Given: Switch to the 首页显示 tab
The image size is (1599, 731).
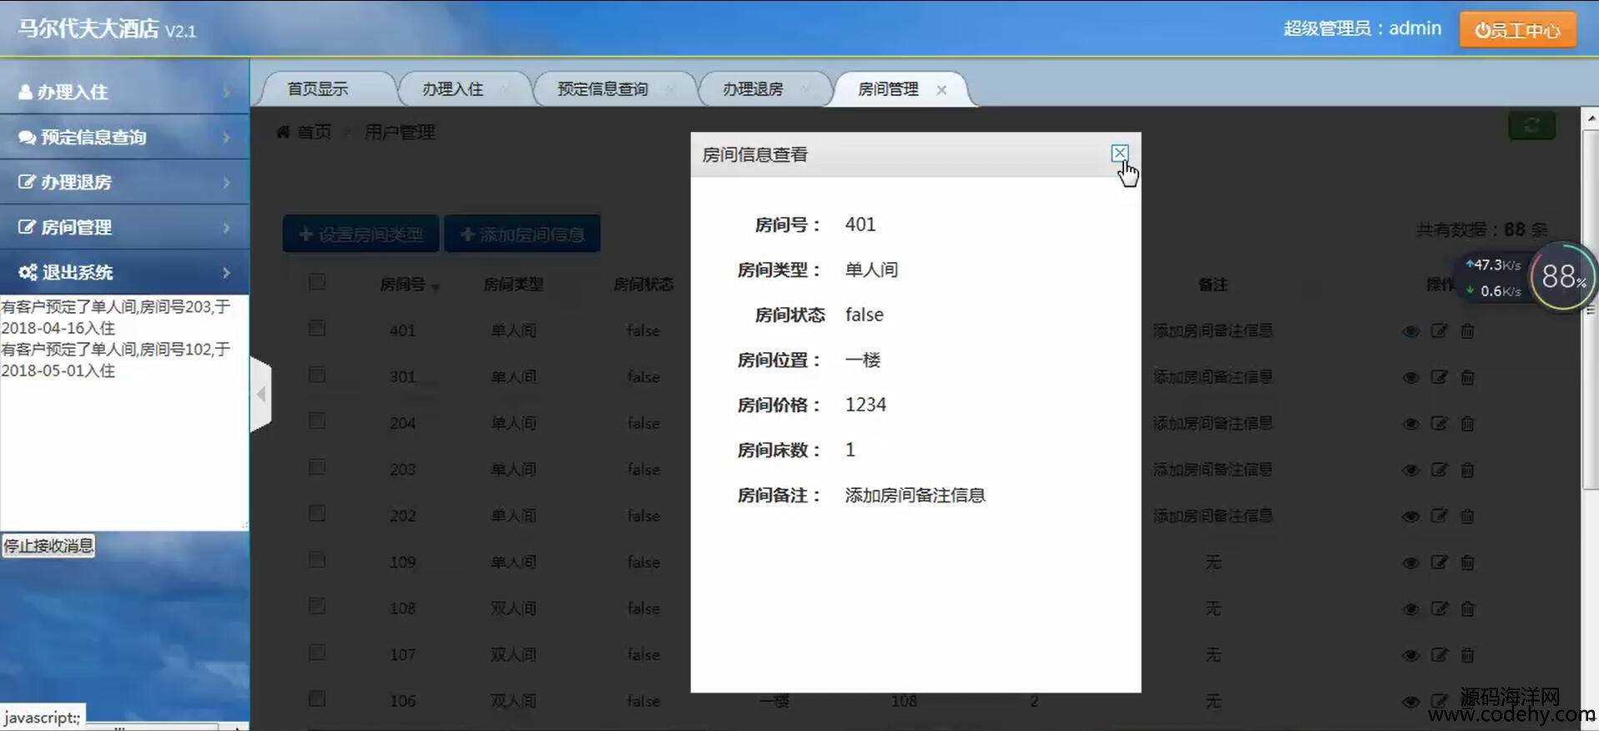Looking at the screenshot, I should point(318,89).
